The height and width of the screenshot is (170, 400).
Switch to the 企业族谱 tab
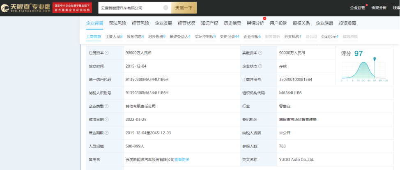coord(324,23)
